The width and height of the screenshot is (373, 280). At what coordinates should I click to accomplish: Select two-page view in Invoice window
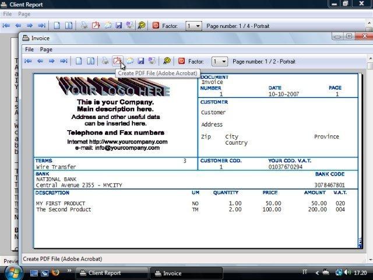(91, 61)
